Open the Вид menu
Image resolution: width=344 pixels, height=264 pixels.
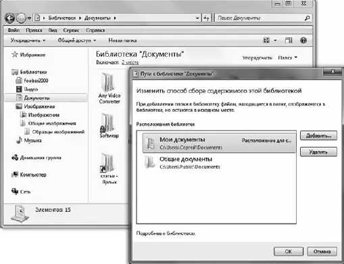[x=53, y=30]
